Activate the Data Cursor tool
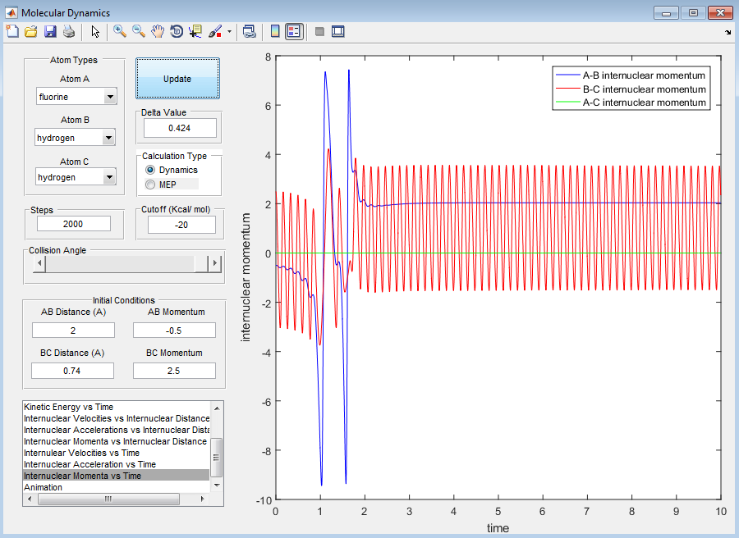Screen dimensions: 739x538 [x=195, y=32]
